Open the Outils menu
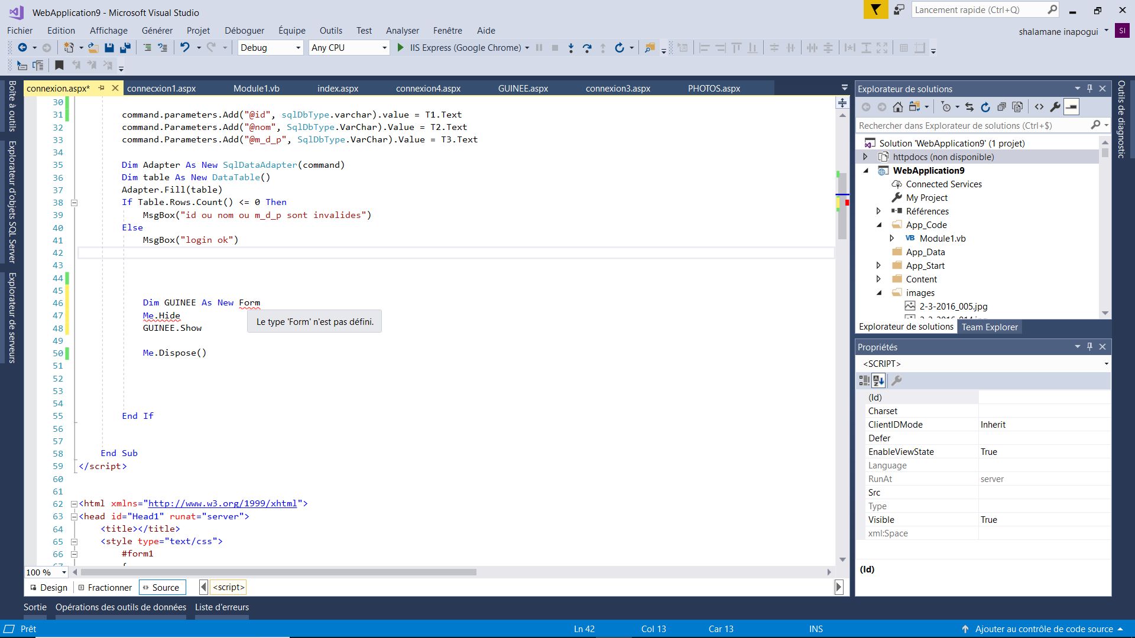 [x=330, y=31]
